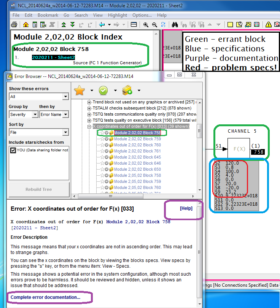This screenshot has height=308, width=280.
Task: Click the back arrow history dropdown
Action: pyautogui.click(x=109, y=25)
